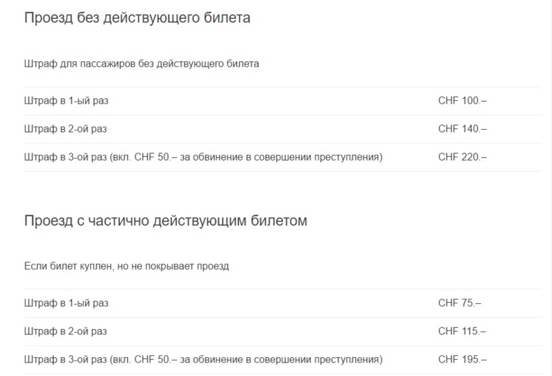Select second-offence fine label in no-ticket table

point(65,129)
